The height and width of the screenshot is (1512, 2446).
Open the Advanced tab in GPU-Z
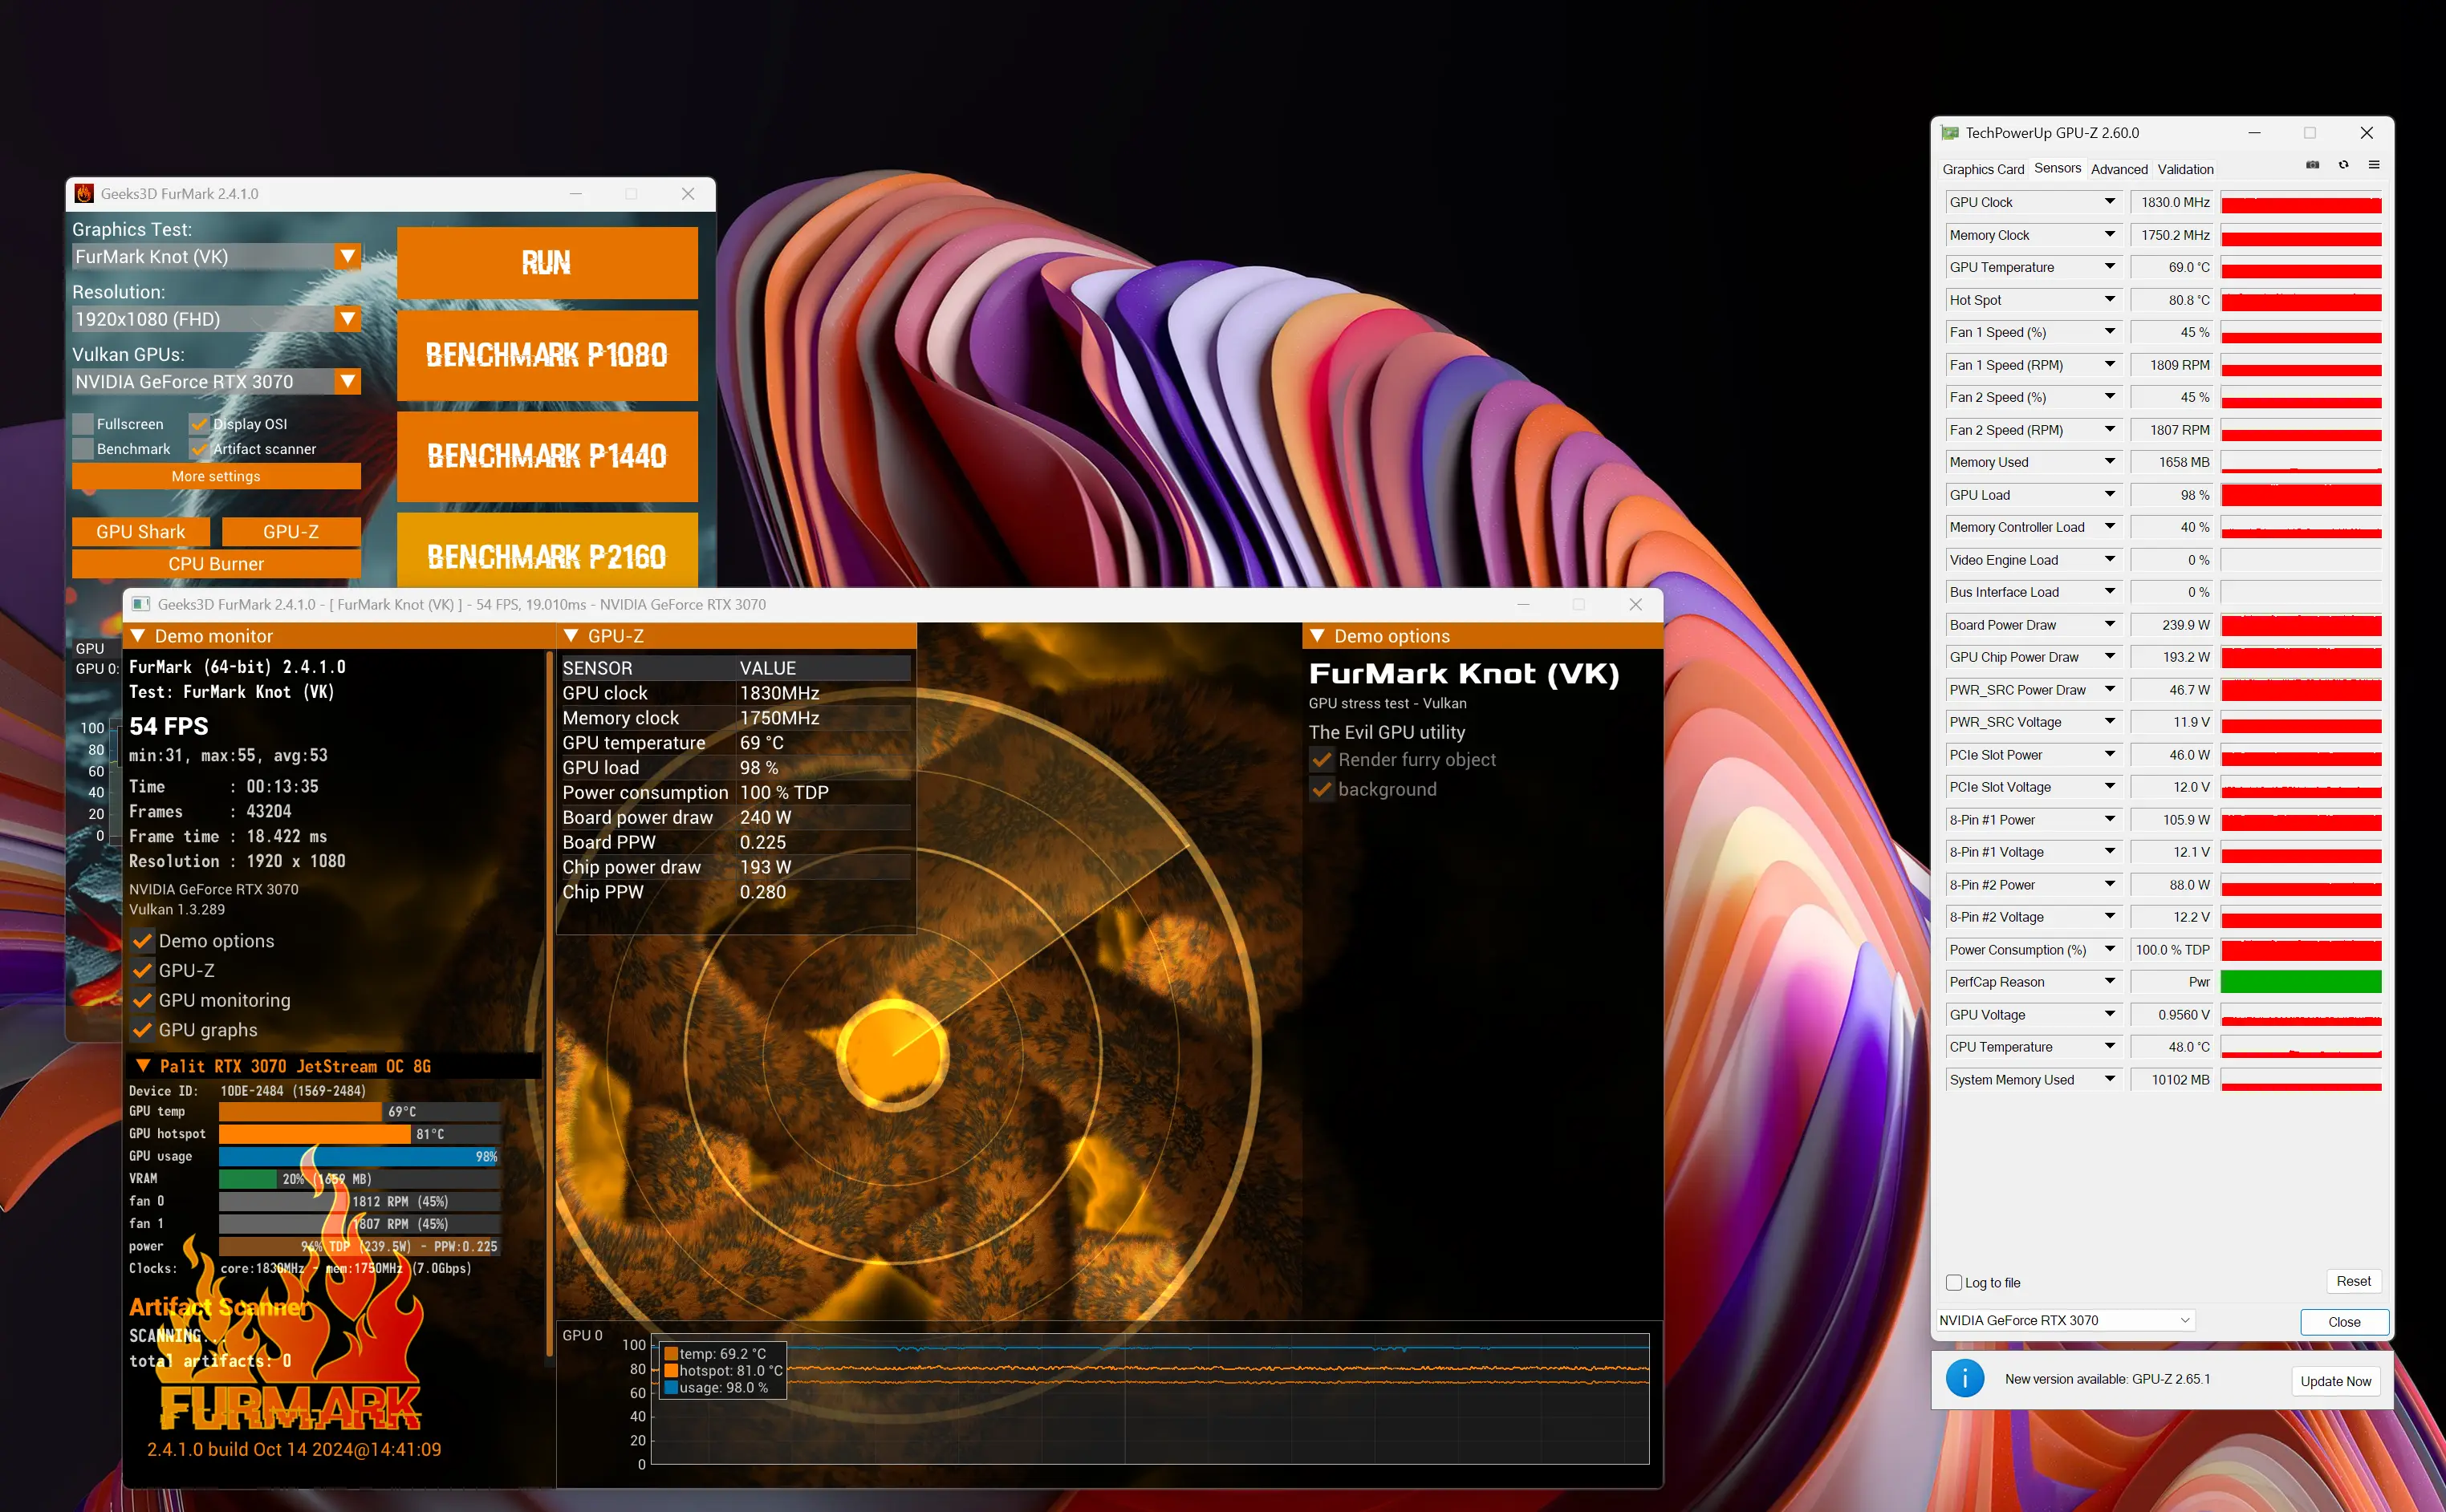pos(2119,169)
